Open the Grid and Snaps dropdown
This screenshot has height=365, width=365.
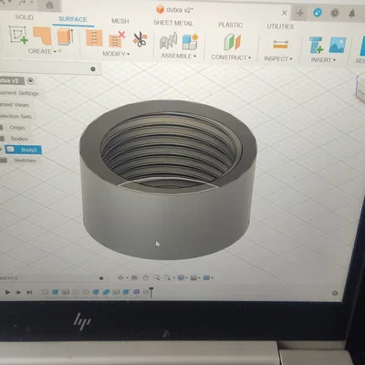click(195, 277)
